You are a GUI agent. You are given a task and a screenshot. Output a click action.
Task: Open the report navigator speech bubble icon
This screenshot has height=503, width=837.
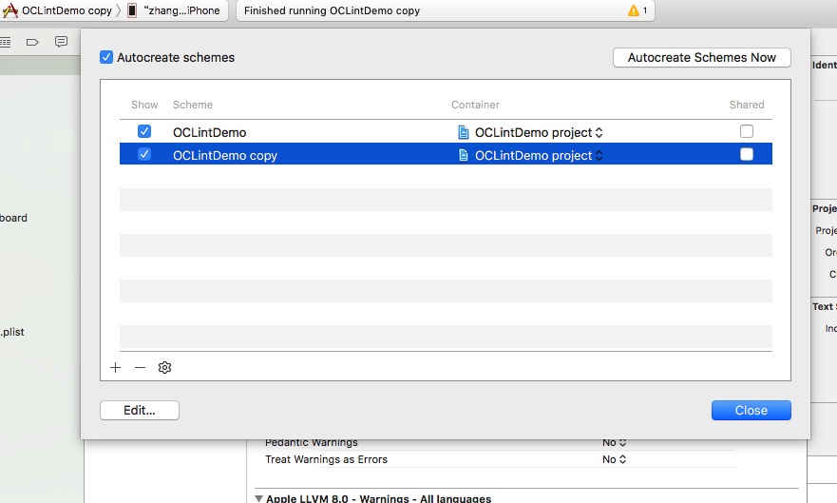point(62,42)
